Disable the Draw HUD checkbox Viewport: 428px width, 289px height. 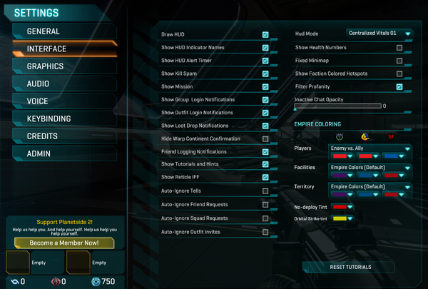point(265,35)
